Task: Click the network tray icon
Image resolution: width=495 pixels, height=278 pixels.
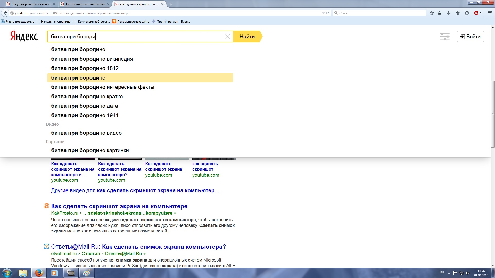Action: 461,273
